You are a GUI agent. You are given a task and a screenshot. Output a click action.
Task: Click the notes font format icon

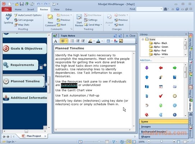click(x=56, y=41)
